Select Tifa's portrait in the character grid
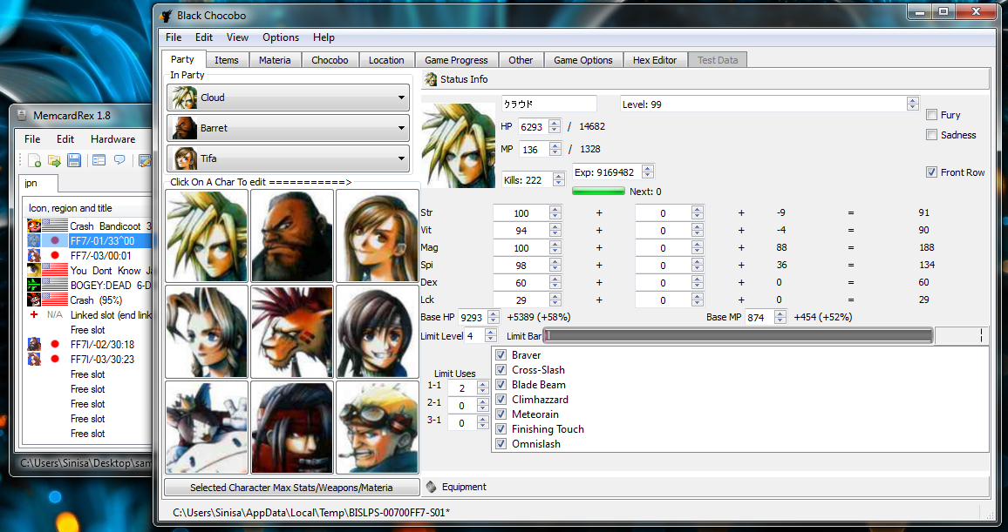Image resolution: width=1008 pixels, height=532 pixels. click(x=378, y=235)
